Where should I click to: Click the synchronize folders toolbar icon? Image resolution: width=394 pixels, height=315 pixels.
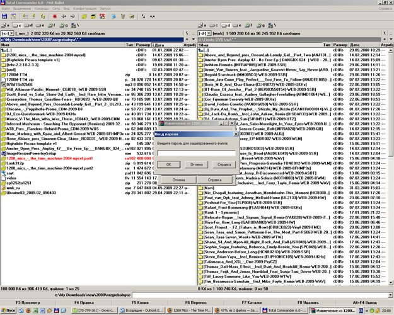coord(132,16)
